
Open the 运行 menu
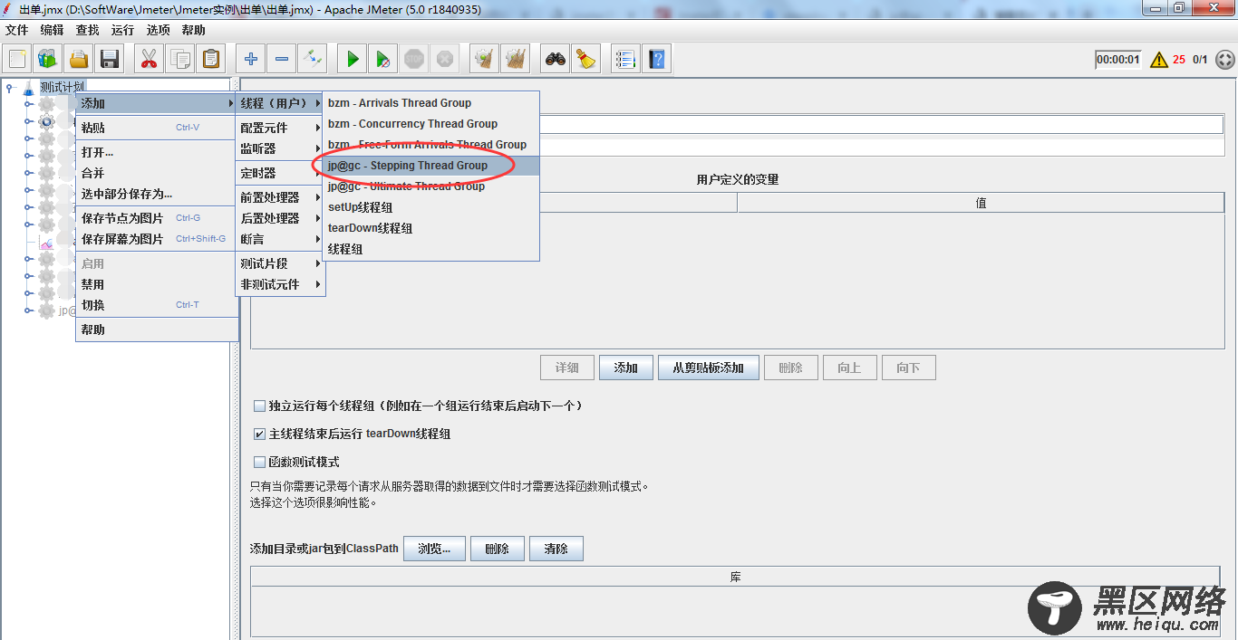click(x=122, y=30)
